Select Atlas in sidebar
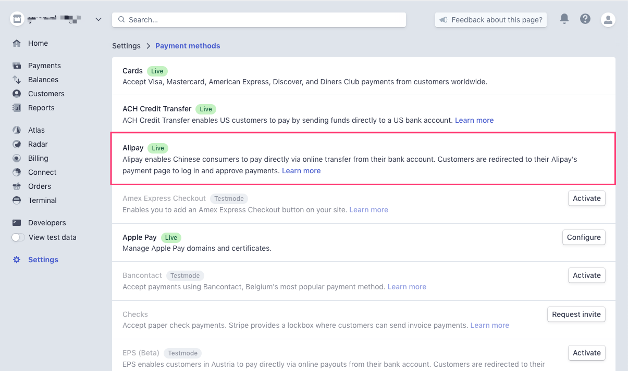The height and width of the screenshot is (371, 628). tap(36, 130)
